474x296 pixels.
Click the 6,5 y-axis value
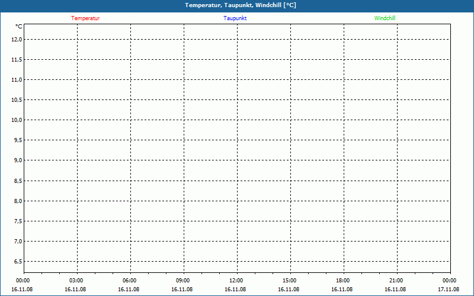[x=18, y=261]
